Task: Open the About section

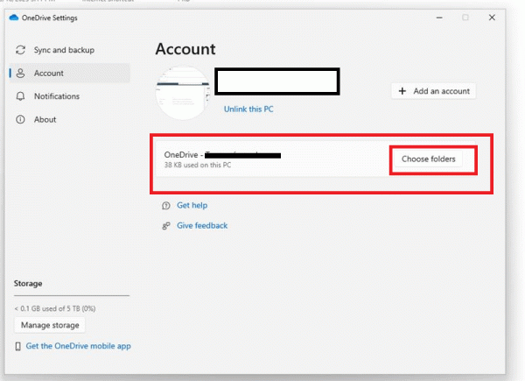Action: point(45,119)
